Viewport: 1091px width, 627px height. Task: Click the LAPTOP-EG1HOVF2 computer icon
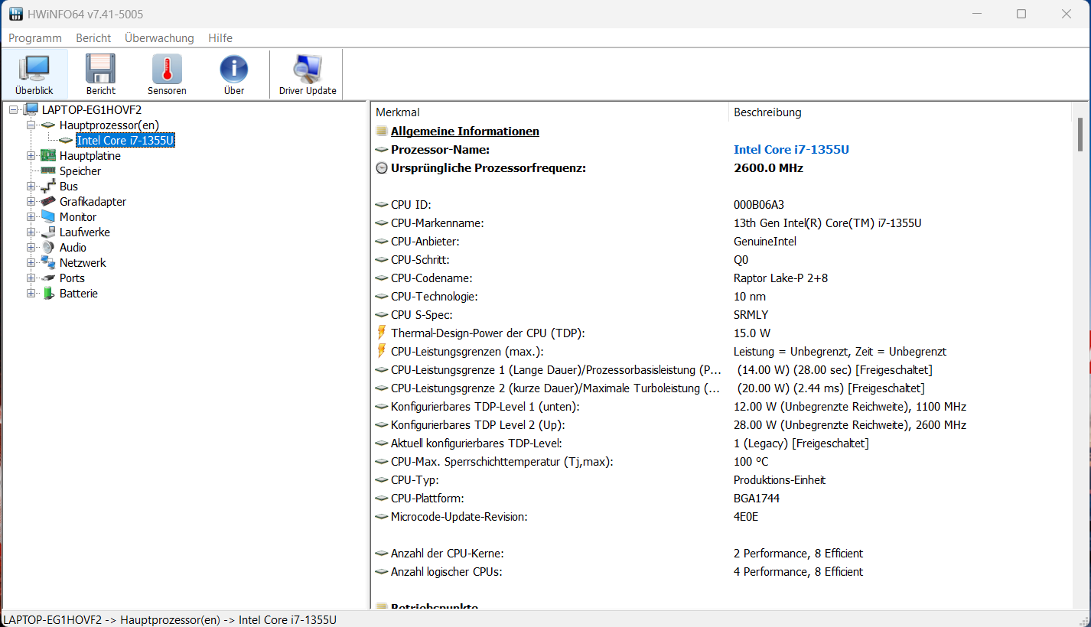[x=31, y=109]
